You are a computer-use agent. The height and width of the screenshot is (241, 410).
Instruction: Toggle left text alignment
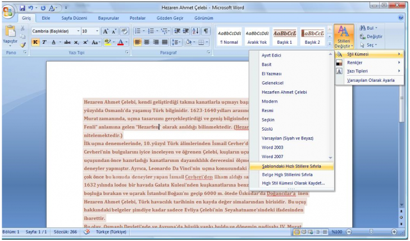(138, 42)
